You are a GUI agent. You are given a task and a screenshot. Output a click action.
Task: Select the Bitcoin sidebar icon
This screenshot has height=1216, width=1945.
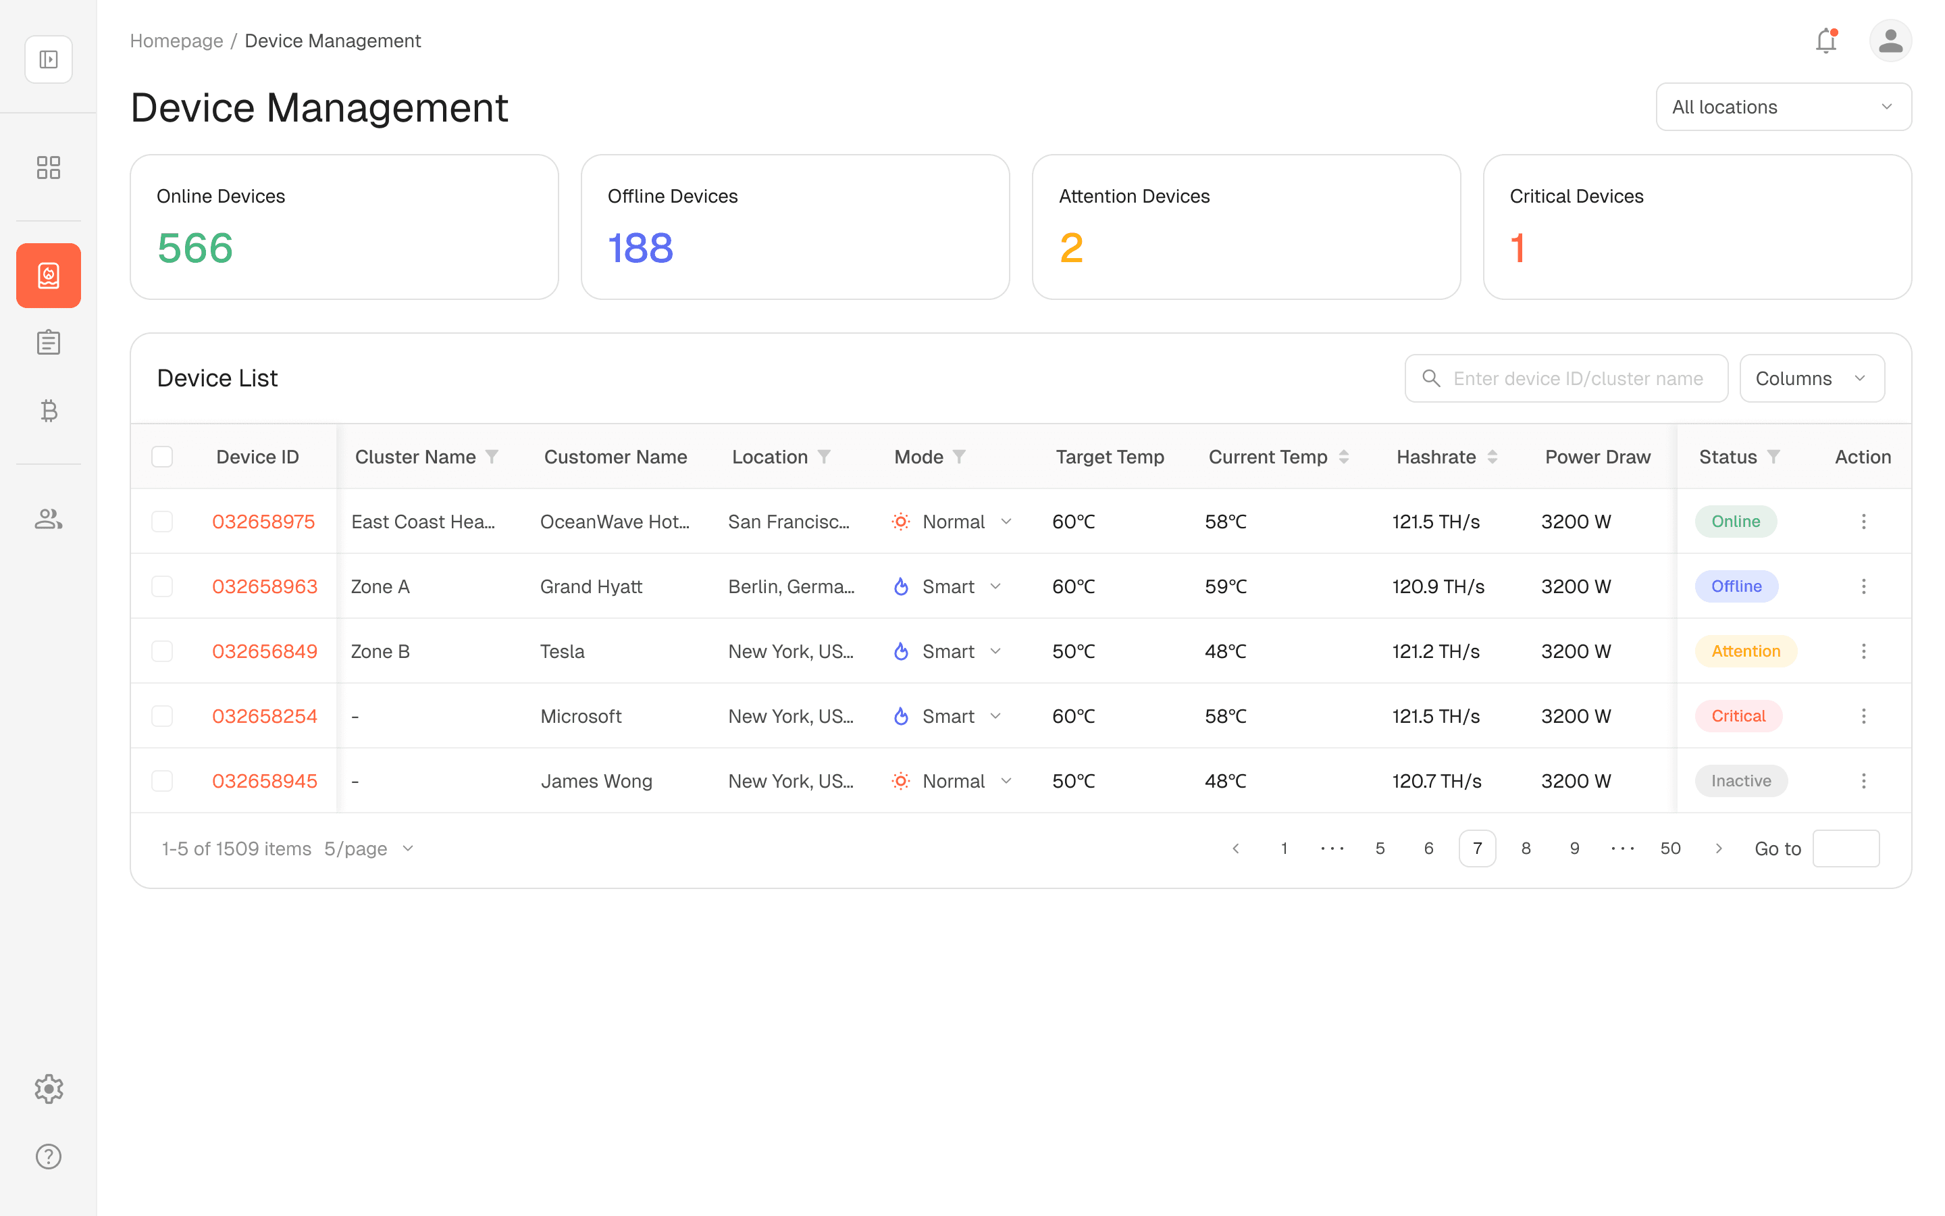pyautogui.click(x=48, y=412)
